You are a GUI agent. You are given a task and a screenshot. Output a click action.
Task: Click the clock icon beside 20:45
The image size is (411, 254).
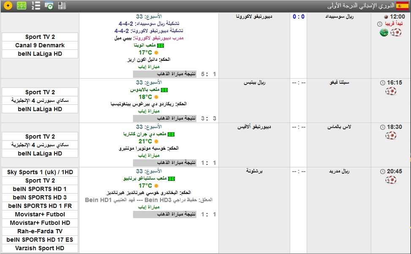[383, 172]
